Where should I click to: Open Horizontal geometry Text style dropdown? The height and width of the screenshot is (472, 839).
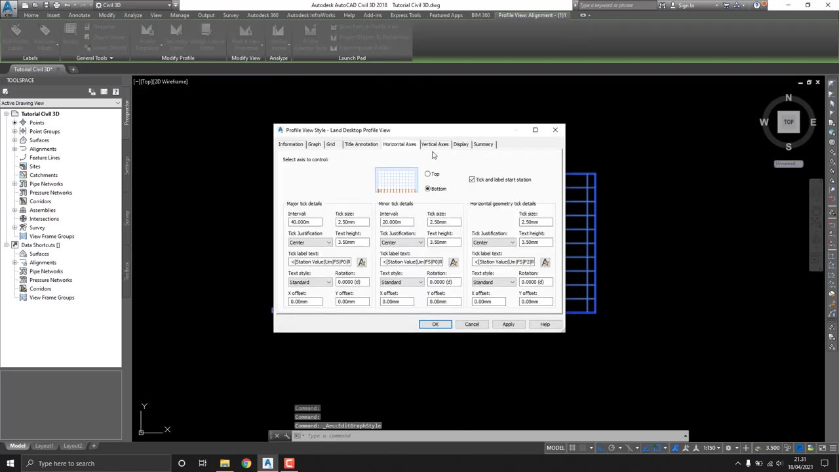coord(494,282)
